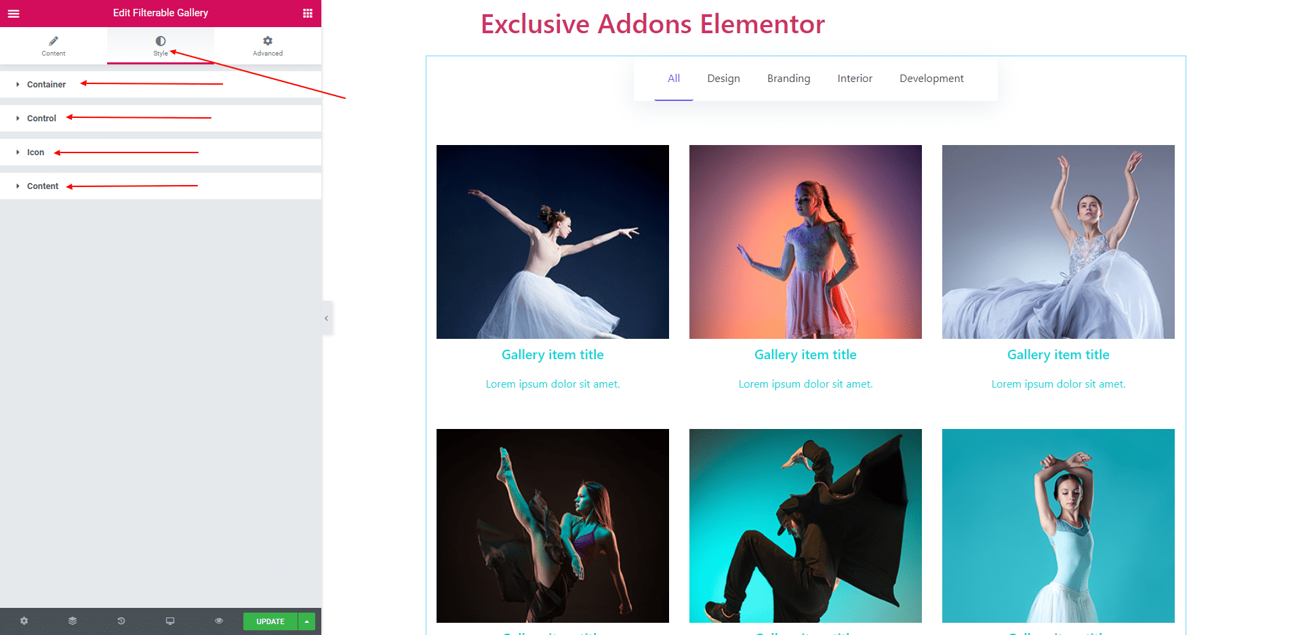Open the hamburger menu in the panel header

[x=14, y=13]
